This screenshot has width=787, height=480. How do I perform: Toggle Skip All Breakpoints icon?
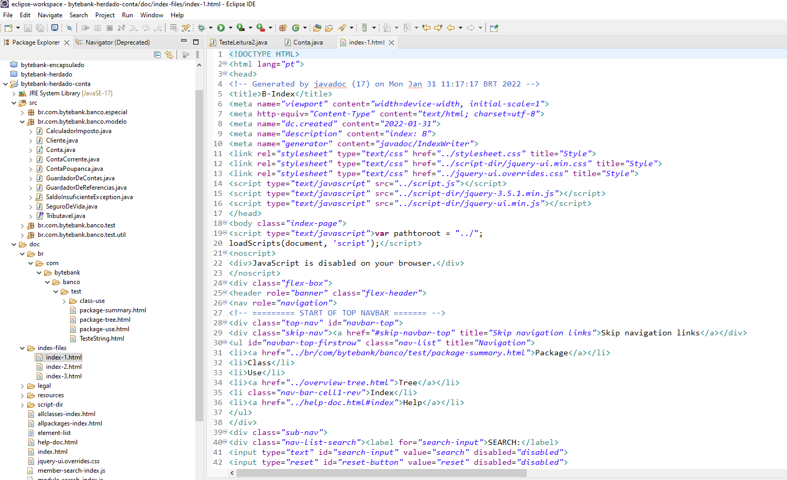pyautogui.click(x=69, y=28)
